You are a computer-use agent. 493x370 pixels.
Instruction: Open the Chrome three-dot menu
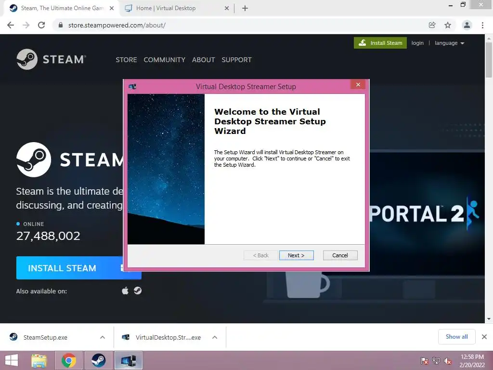(482, 25)
